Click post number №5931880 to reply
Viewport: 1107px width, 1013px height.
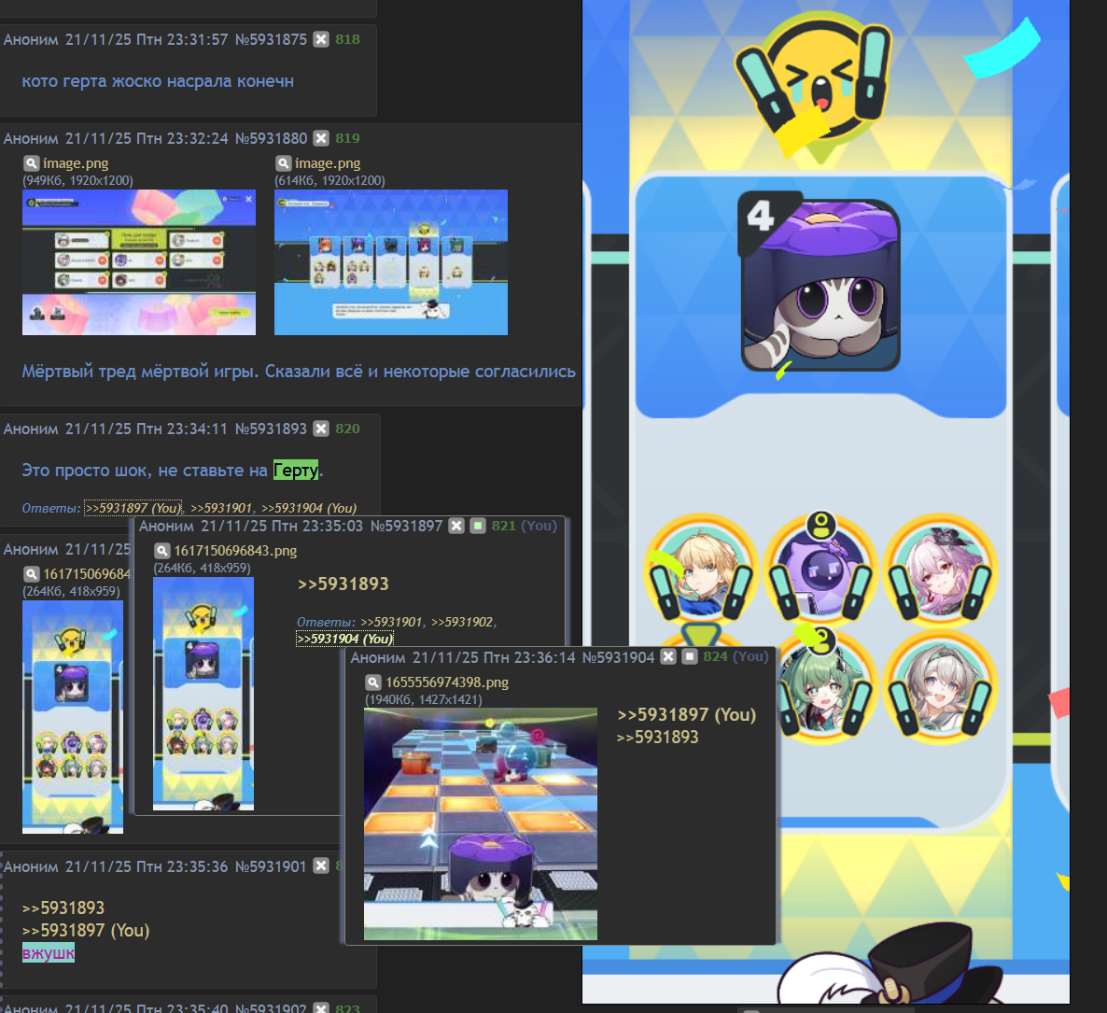pos(271,138)
